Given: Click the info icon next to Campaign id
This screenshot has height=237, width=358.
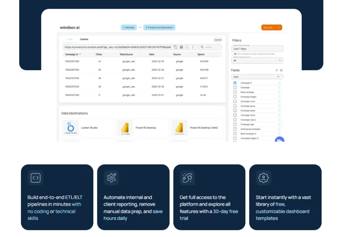Looking at the screenshot, I should click(279, 83).
